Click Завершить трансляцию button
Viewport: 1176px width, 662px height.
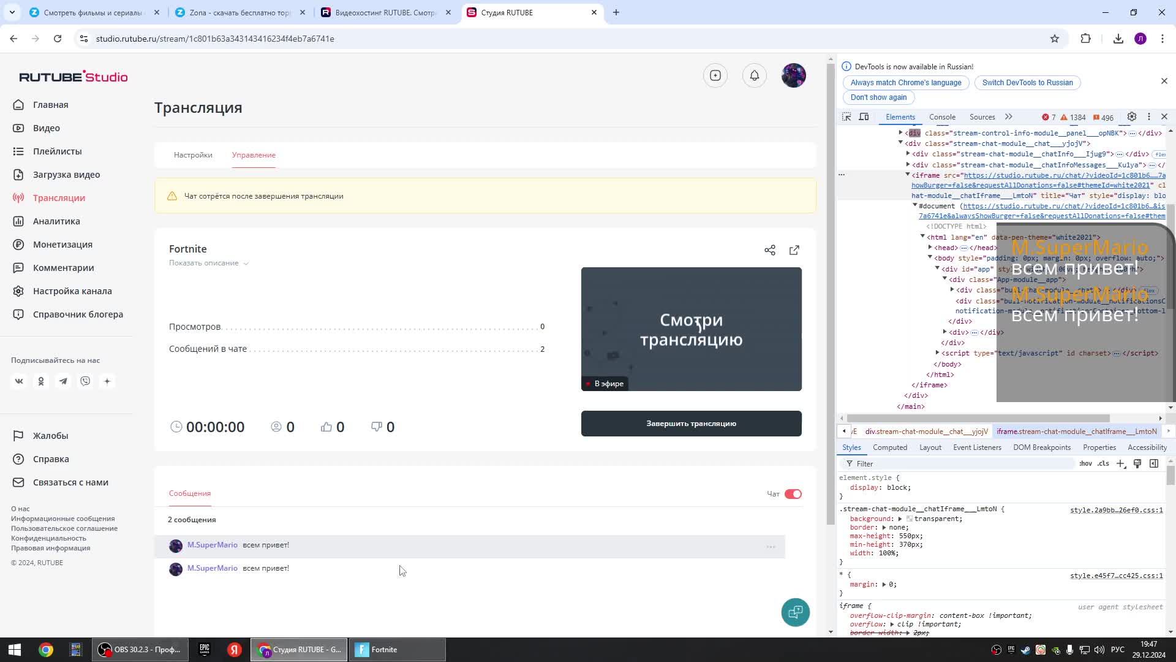[691, 424]
